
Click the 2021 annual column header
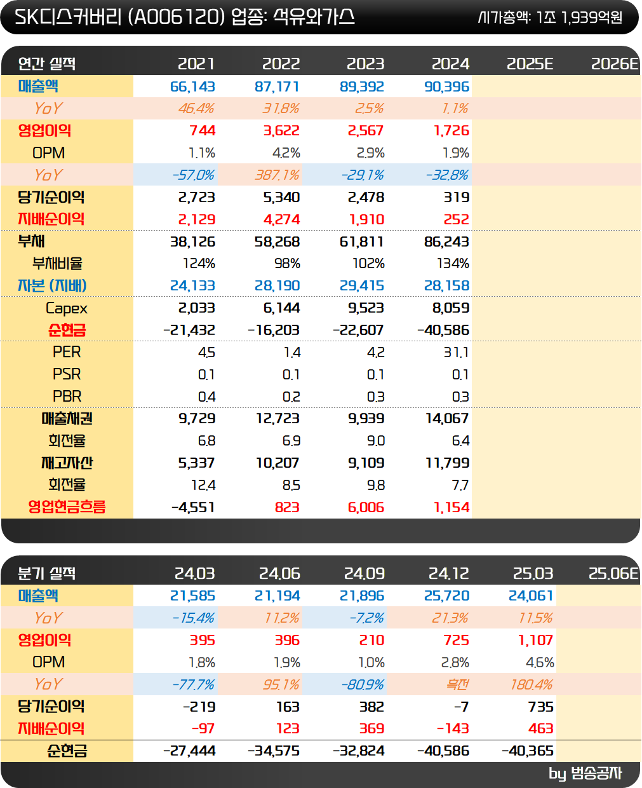coord(196,64)
